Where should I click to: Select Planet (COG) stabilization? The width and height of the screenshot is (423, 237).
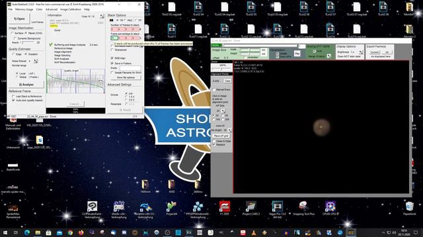(26, 33)
